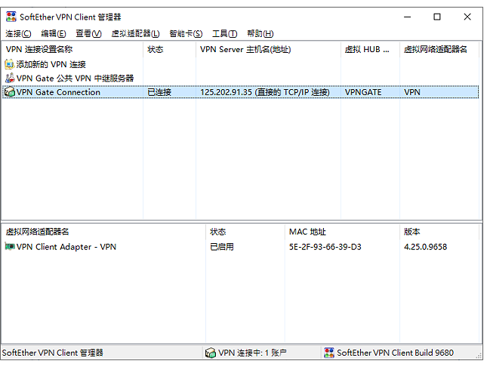Sort by VPN 连接设置名称 column header

point(72,49)
